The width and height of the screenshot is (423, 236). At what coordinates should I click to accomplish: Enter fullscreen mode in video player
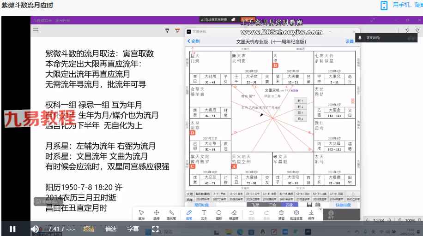[156, 229]
